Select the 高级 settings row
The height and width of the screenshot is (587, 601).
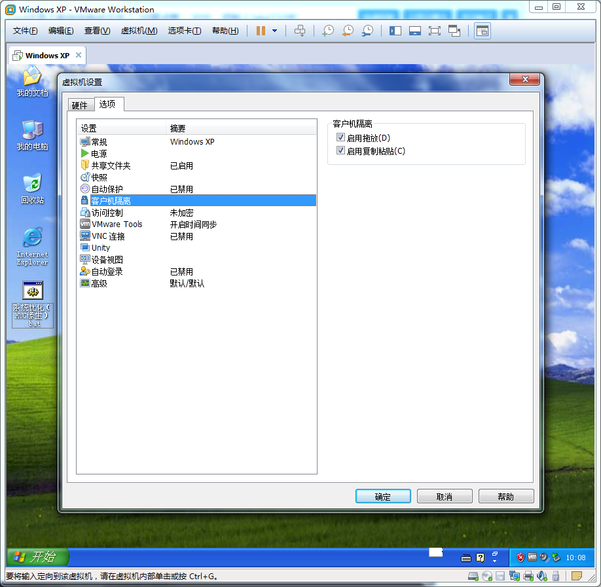[x=196, y=283]
